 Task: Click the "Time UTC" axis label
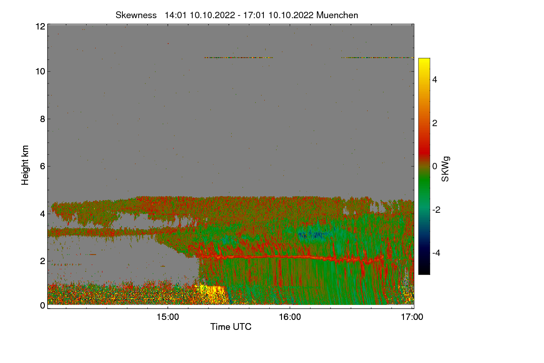(x=231, y=327)
